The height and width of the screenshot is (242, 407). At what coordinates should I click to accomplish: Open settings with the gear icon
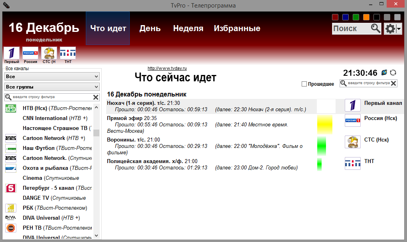pyautogui.click(x=390, y=28)
